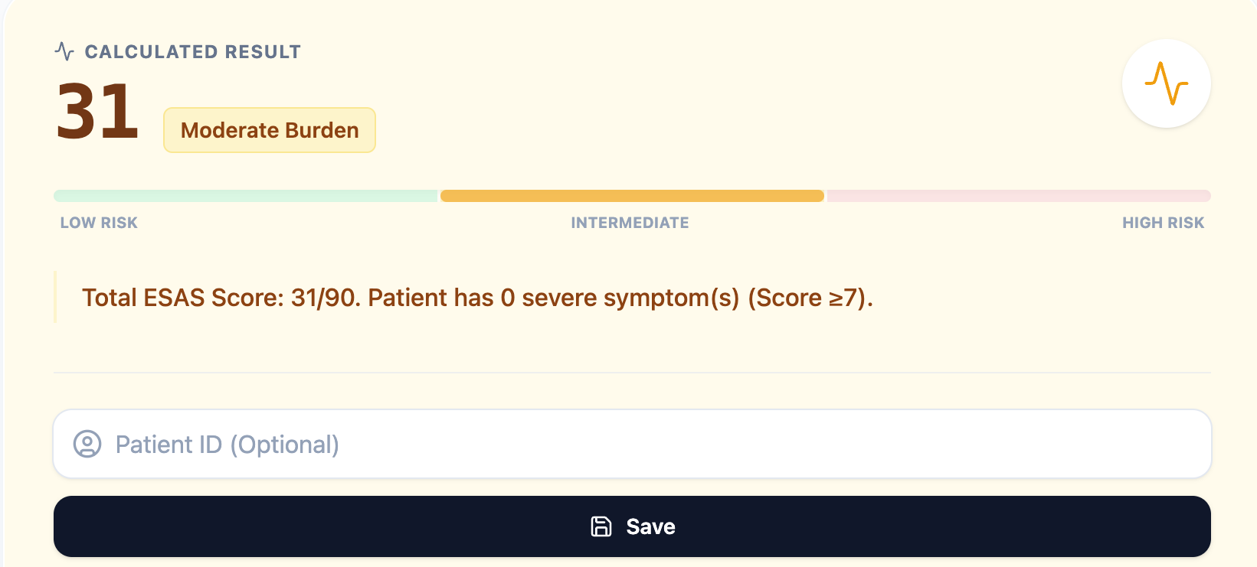The height and width of the screenshot is (567, 1257).
Task: Click the "(Score ≥7)" text
Action: (810, 298)
